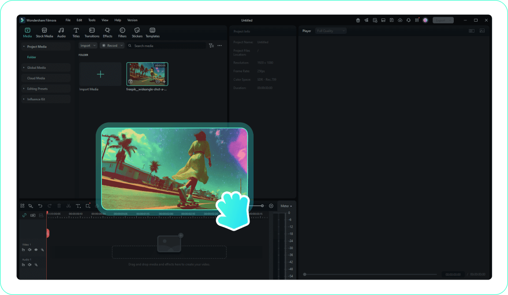Hide the Video 1 track
The height and width of the screenshot is (295, 508).
[x=36, y=250]
